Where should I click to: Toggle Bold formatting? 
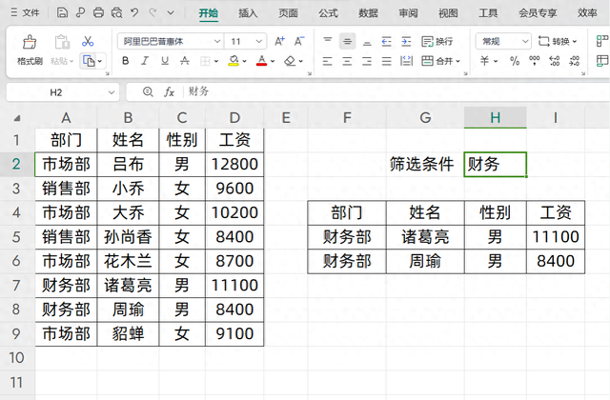(x=125, y=61)
